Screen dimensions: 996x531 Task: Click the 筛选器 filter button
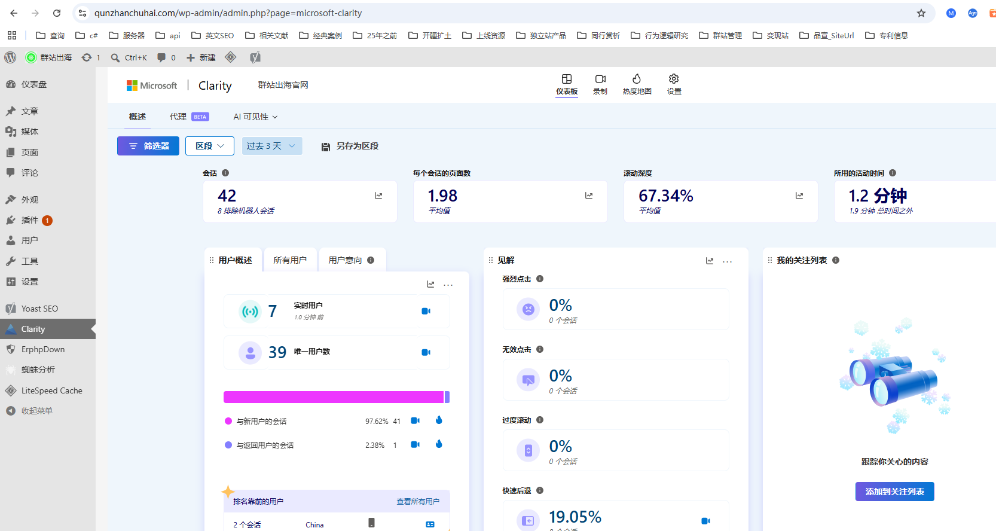point(148,146)
